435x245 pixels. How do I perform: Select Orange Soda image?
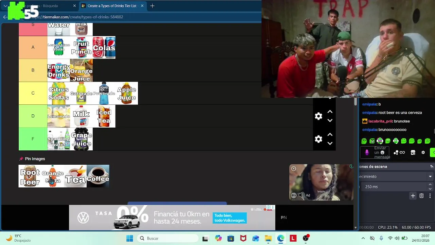click(53, 176)
